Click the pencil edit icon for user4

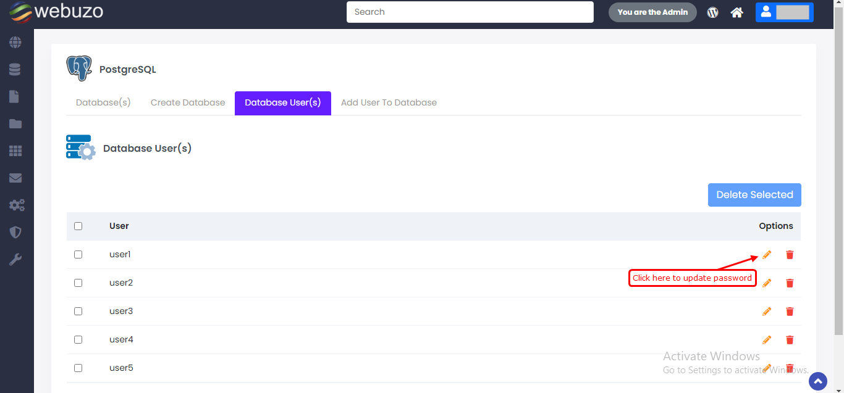767,340
